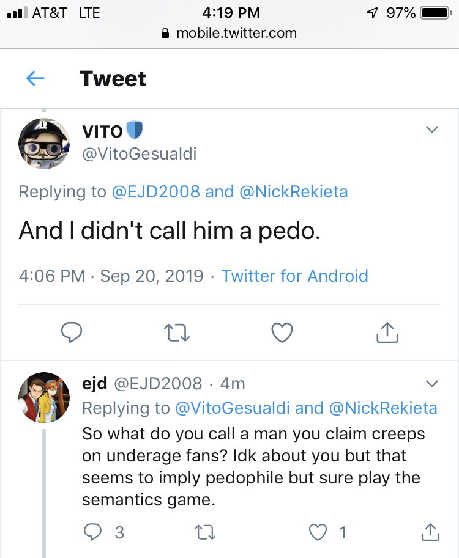Reply to VITO's tweet

pos(72,332)
